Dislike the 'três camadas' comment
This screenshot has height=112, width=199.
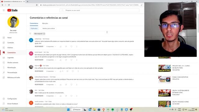point(67,71)
